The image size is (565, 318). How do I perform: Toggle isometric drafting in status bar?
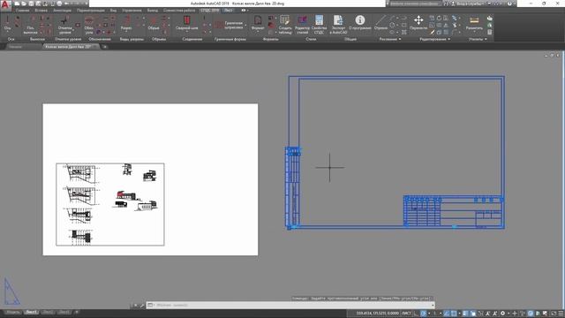pyautogui.click(x=434, y=314)
